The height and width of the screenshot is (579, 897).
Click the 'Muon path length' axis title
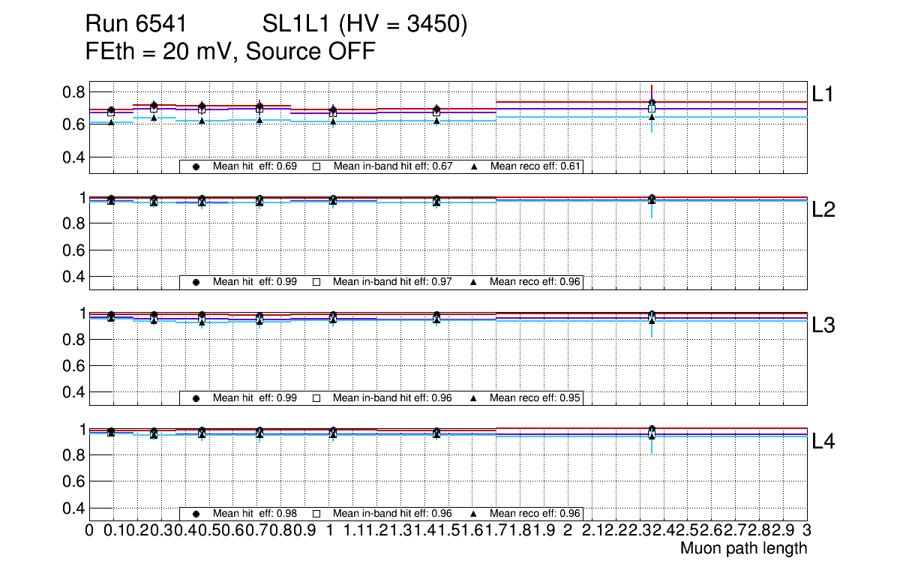[743, 548]
